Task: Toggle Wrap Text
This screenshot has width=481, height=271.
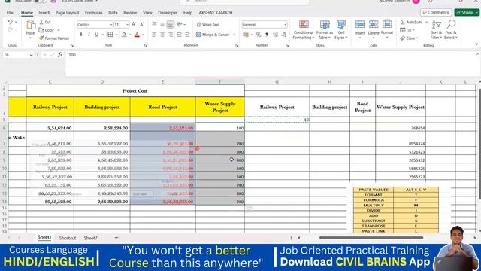Action: pos(208,25)
